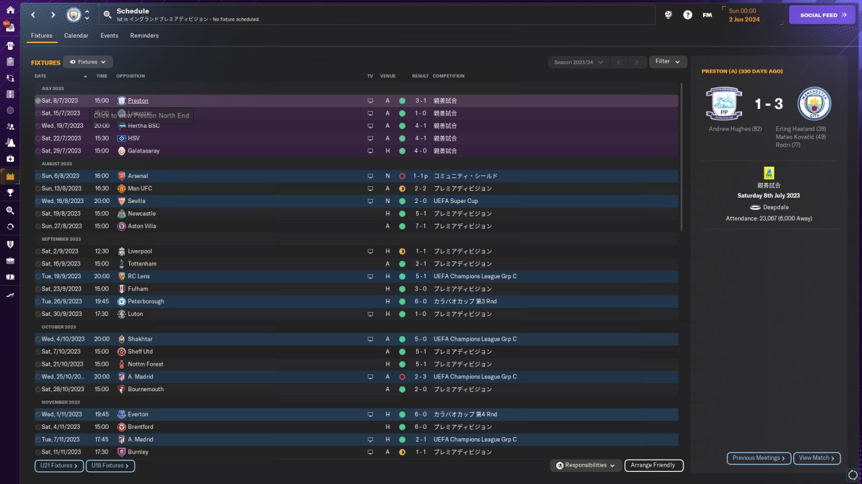Switch to the Reminders tab
The height and width of the screenshot is (484, 862).
pos(145,36)
